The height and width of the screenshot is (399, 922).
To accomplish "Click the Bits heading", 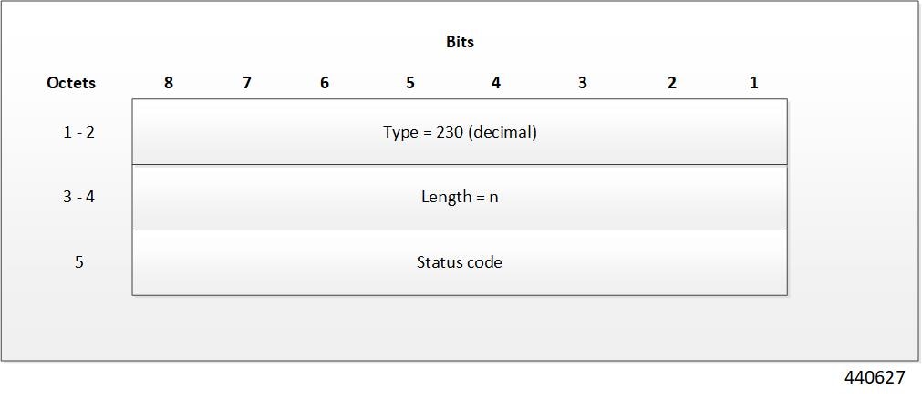I will tap(460, 42).
